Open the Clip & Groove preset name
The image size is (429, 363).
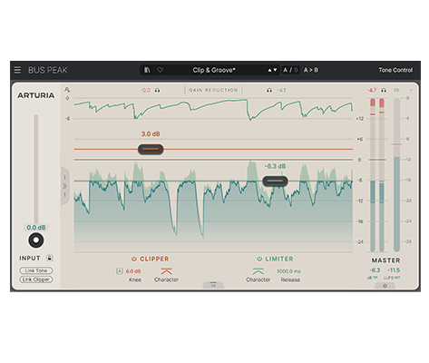point(214,70)
